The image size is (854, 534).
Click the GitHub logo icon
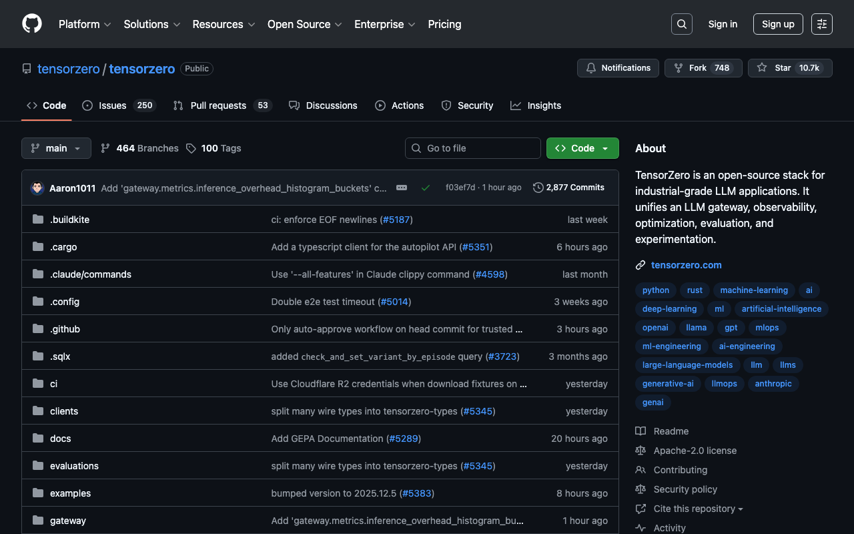coord(32,24)
